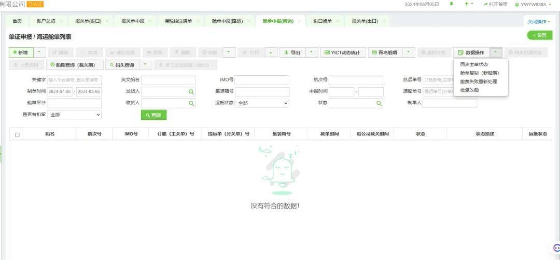Image resolution: width=560 pixels, height=260 pixels.
Task: Click the 英文船名 input field
Action: pyautogui.click(x=168, y=80)
